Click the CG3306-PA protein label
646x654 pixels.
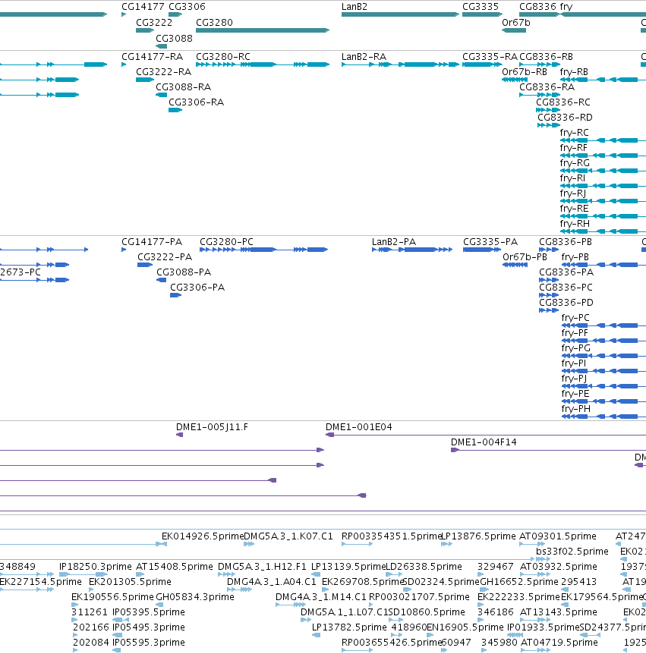pyautogui.click(x=197, y=288)
